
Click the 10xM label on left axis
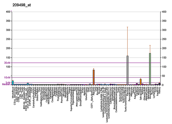click(x=7, y=77)
